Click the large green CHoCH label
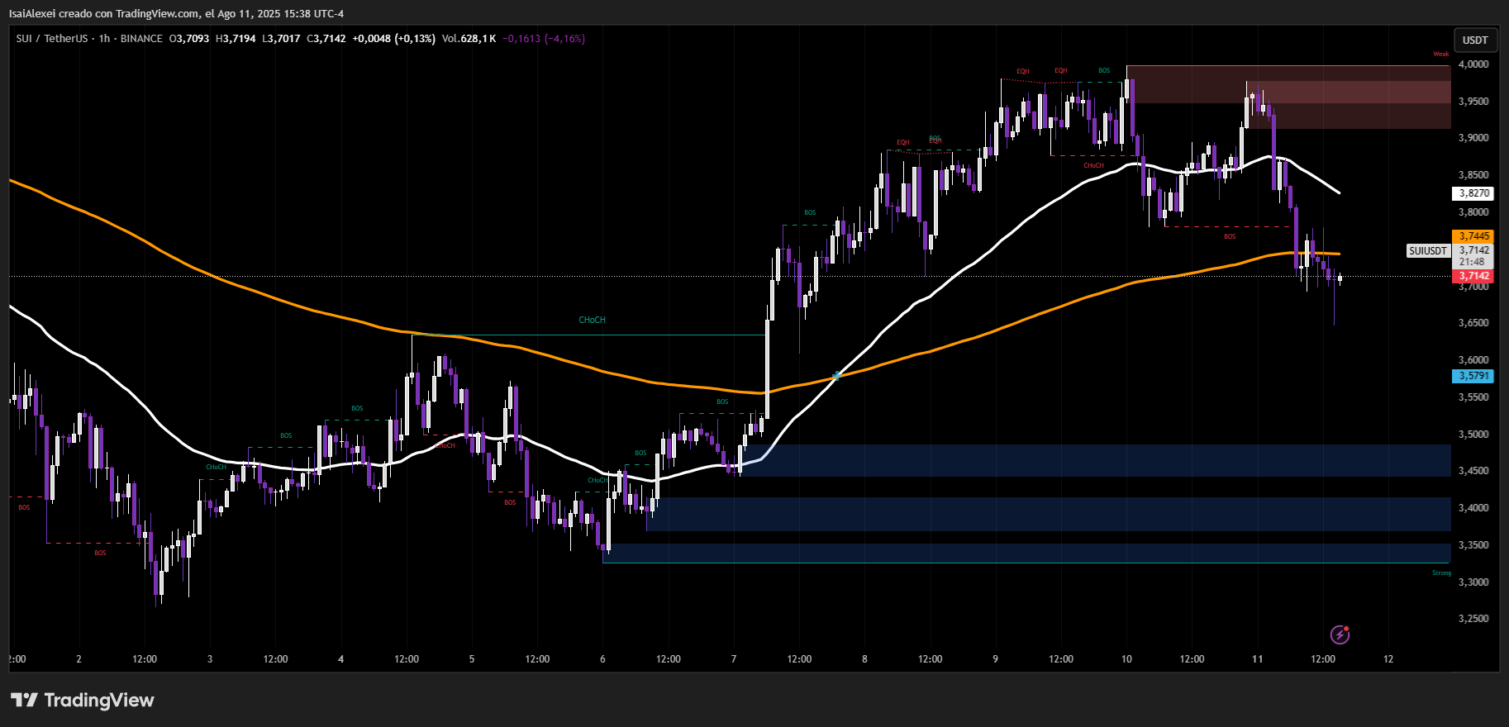The image size is (1509, 727). (592, 320)
